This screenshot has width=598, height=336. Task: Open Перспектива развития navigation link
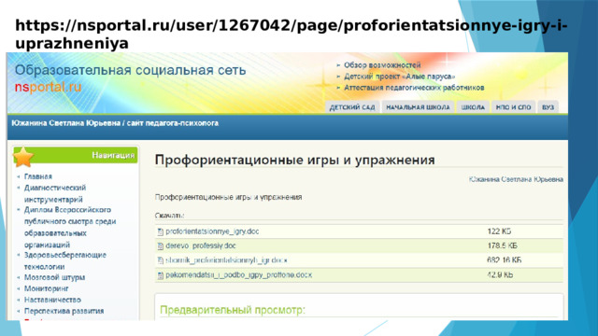point(64,311)
